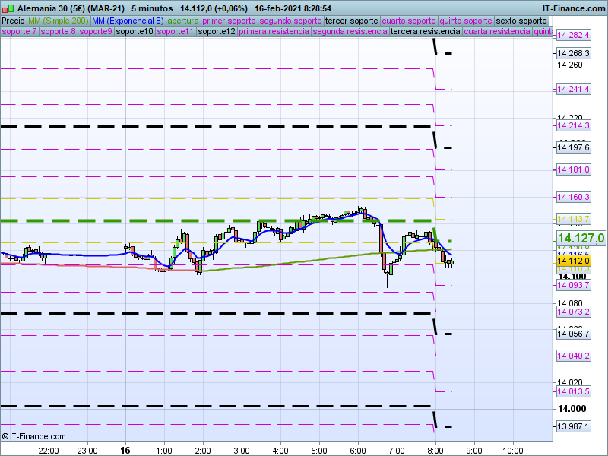Image resolution: width=608 pixels, height=456 pixels.
Task: Click the 14.013,5 price label
Action: pyautogui.click(x=573, y=391)
